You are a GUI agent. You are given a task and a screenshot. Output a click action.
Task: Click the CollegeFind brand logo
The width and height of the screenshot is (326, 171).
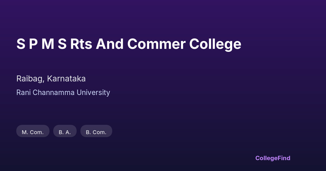(272, 158)
